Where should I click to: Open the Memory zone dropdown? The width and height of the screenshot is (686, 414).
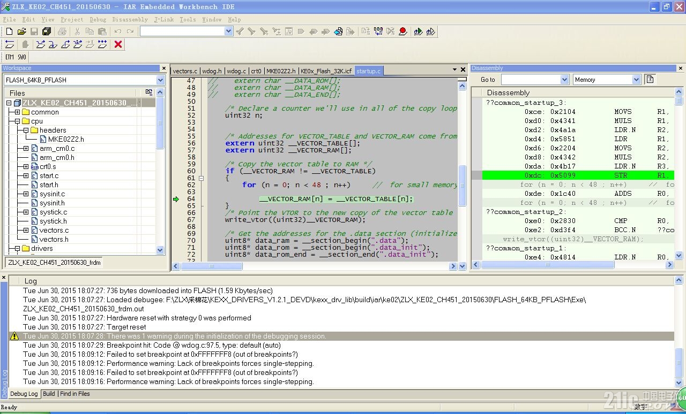point(636,80)
